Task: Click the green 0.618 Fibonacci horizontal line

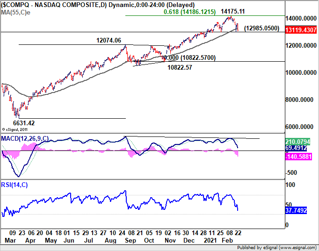Action: pyautogui.click(x=205, y=15)
